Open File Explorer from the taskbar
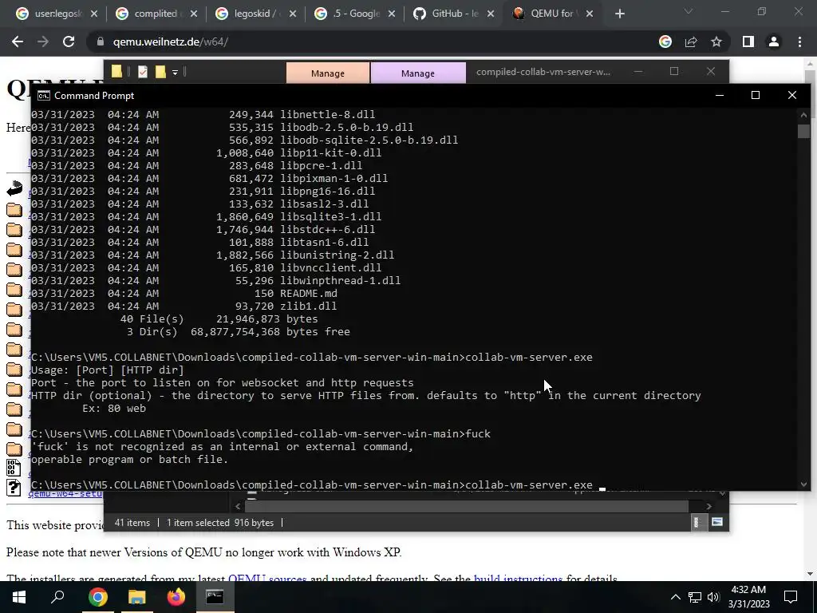Viewport: 817px width, 613px height. [x=137, y=597]
